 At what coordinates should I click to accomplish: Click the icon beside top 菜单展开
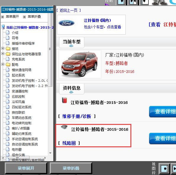[x=2, y=17]
